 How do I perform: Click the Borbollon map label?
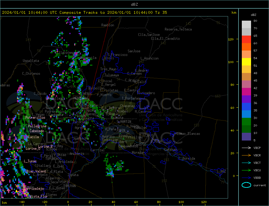97,88
